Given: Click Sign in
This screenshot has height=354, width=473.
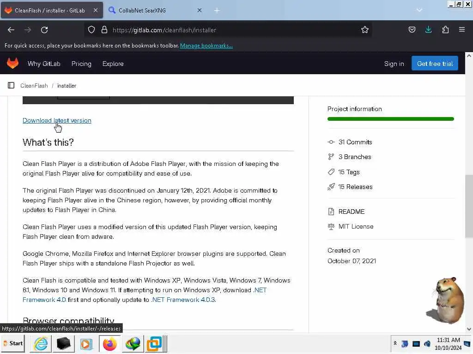Looking at the screenshot, I should [x=394, y=64].
